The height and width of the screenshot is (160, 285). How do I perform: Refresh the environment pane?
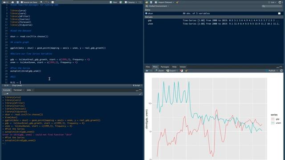[280, 2]
